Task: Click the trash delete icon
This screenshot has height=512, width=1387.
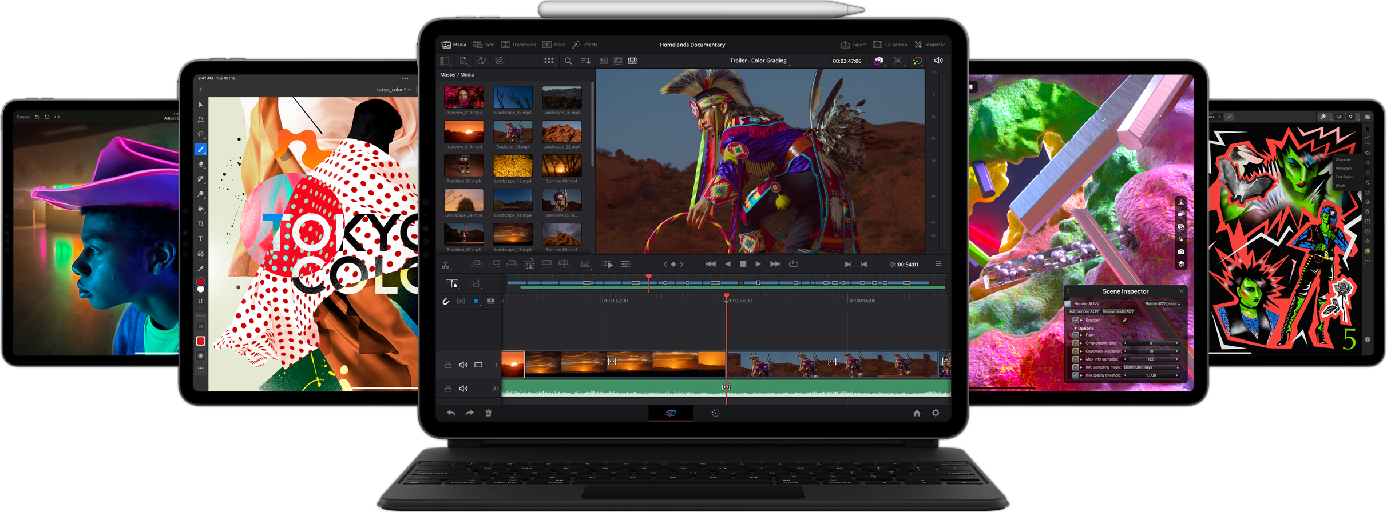Action: point(488,413)
